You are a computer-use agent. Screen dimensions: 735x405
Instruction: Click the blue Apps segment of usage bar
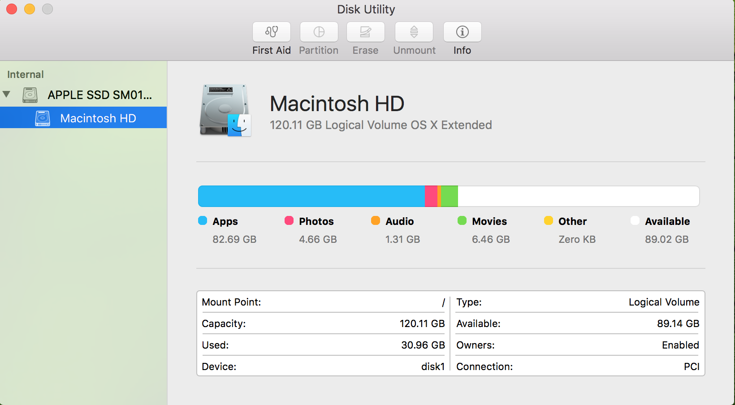point(311,196)
